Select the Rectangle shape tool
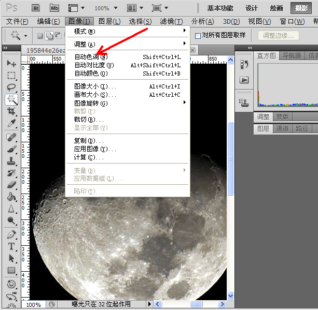Viewport: 318px width, 310px height. [x=11, y=270]
